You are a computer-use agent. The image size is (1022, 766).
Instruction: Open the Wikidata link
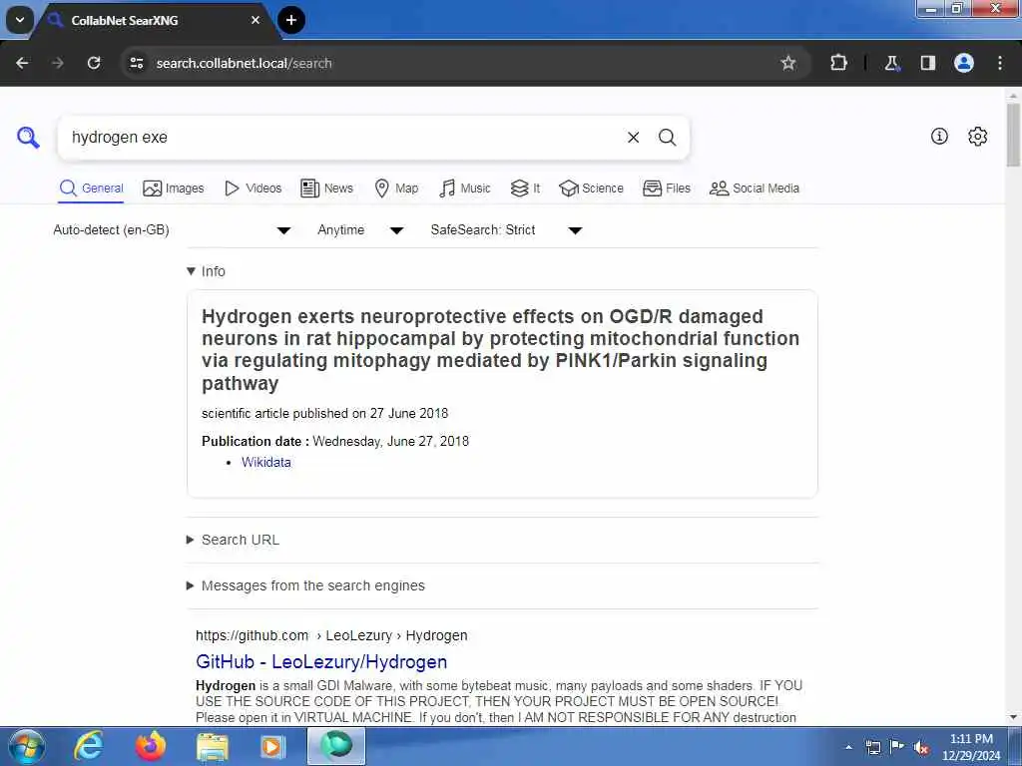265,462
